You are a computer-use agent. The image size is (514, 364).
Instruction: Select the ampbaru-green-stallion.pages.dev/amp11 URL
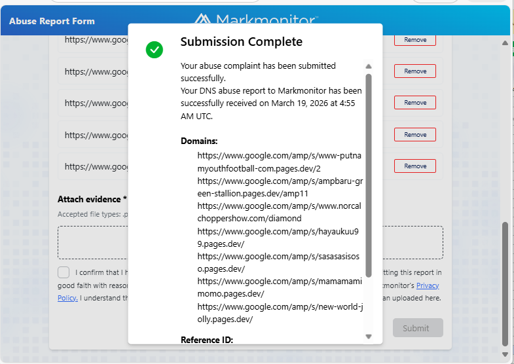coord(280,187)
